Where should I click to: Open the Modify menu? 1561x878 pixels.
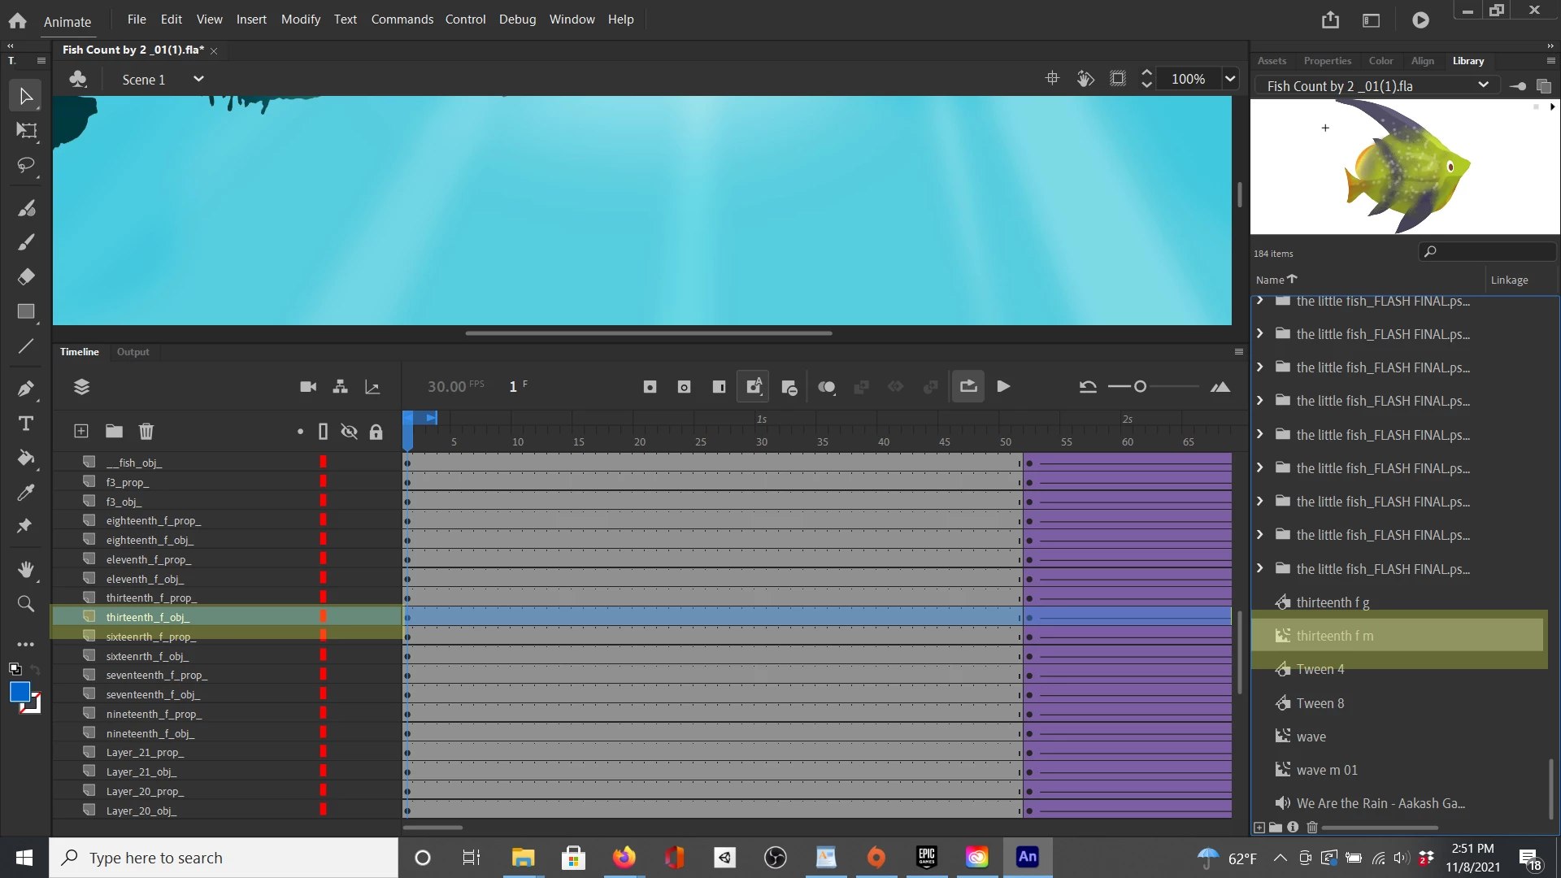[300, 19]
